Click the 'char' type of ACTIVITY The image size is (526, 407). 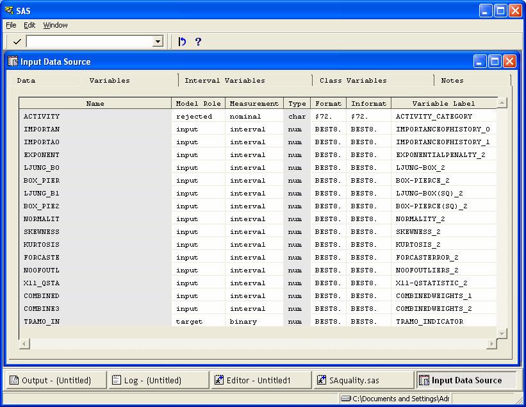tap(297, 117)
